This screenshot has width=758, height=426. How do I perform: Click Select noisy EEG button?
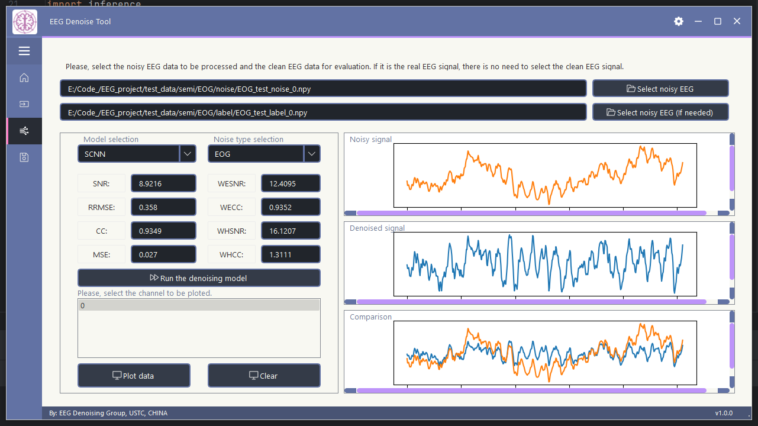[x=660, y=89]
